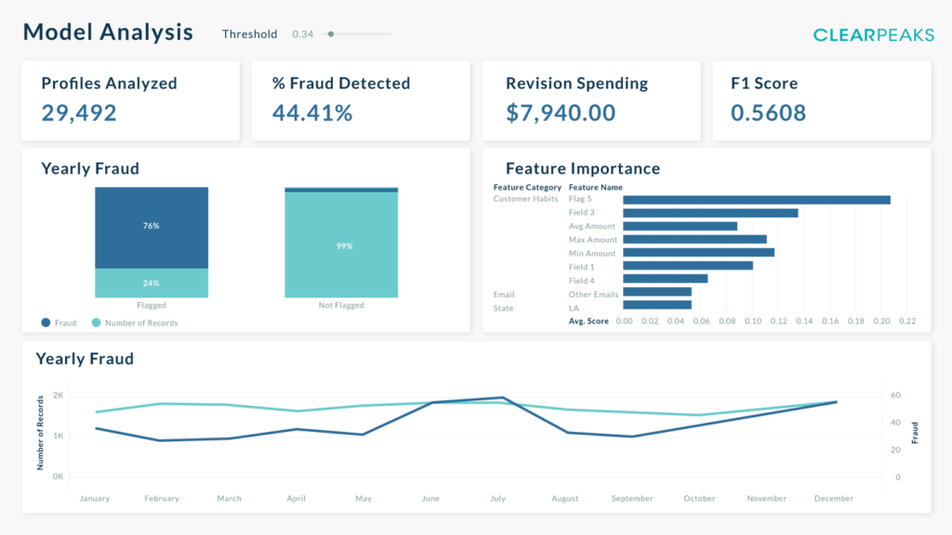Image resolution: width=952 pixels, height=535 pixels.
Task: Click the Field 3 feature bar
Action: [710, 213]
